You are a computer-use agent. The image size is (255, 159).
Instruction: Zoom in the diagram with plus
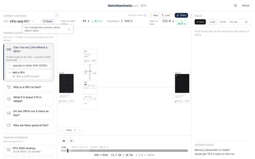pyautogui.click(x=75, y=130)
